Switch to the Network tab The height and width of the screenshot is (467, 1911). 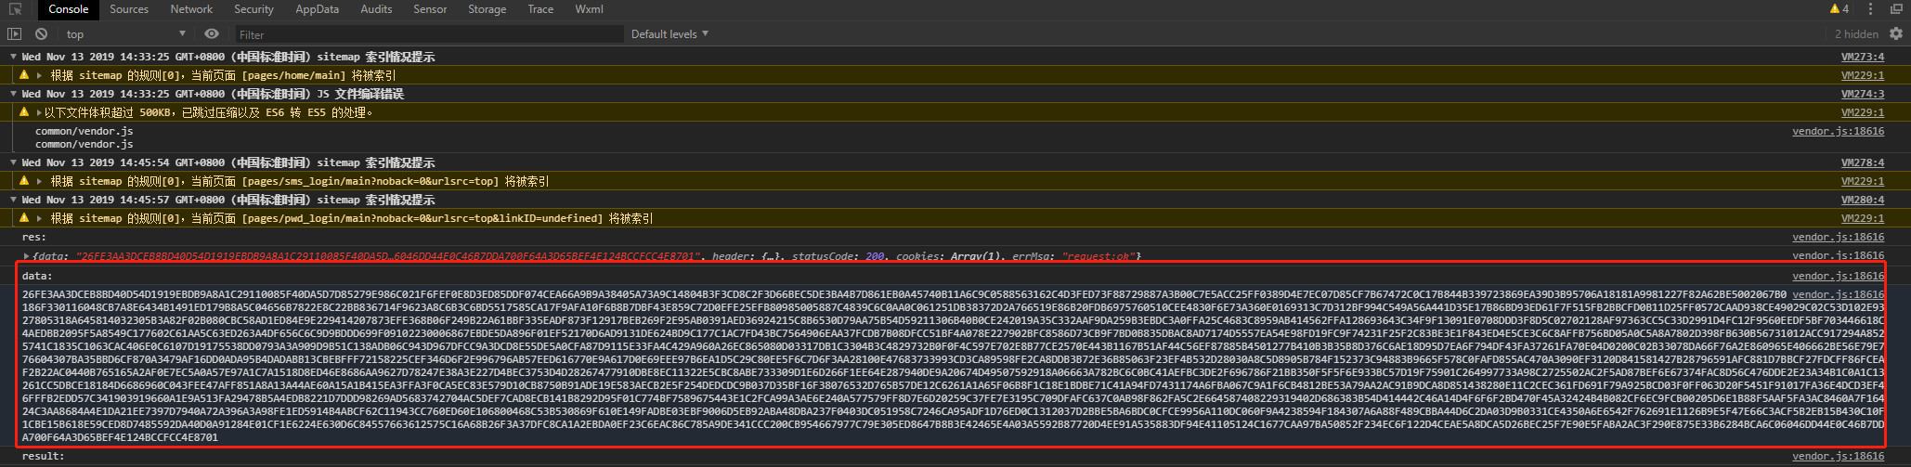191,9
